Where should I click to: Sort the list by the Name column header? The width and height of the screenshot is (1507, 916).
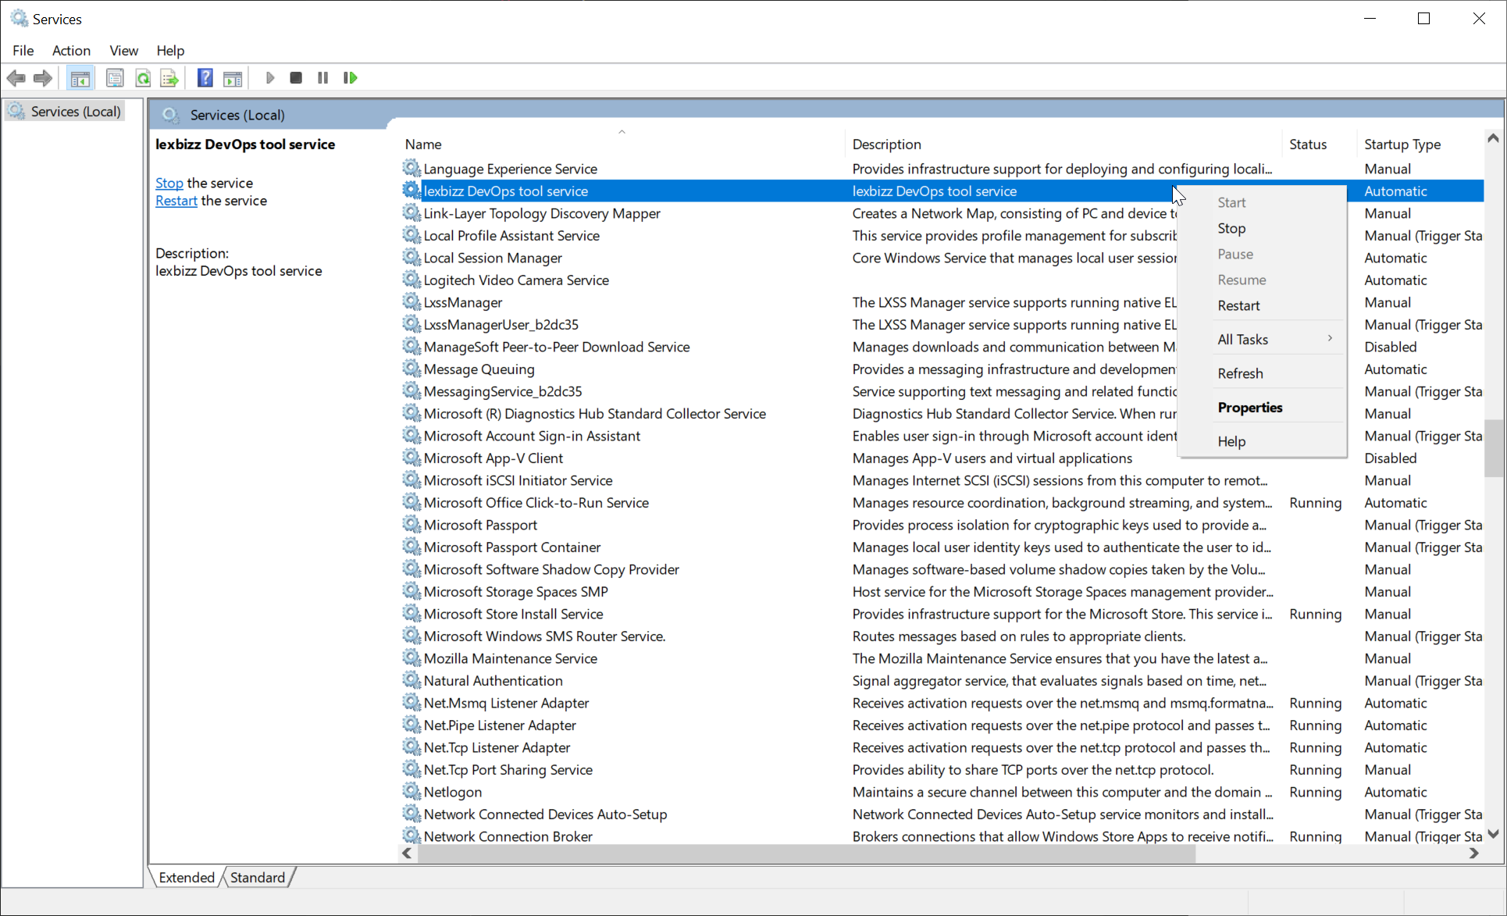(424, 144)
